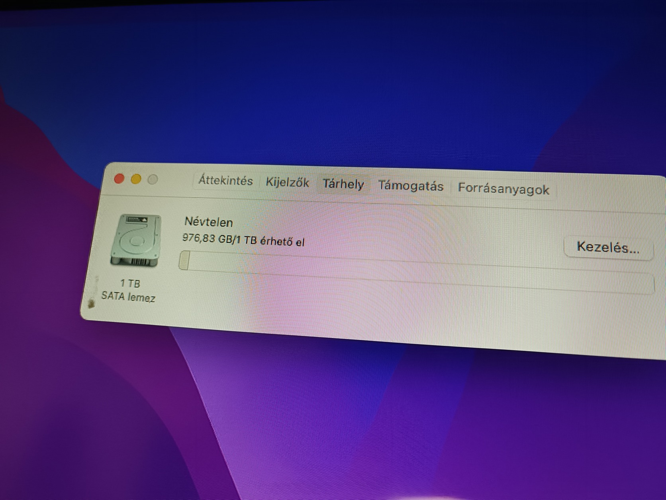Click the SATA lemez label
The height and width of the screenshot is (500, 666).
(x=128, y=297)
